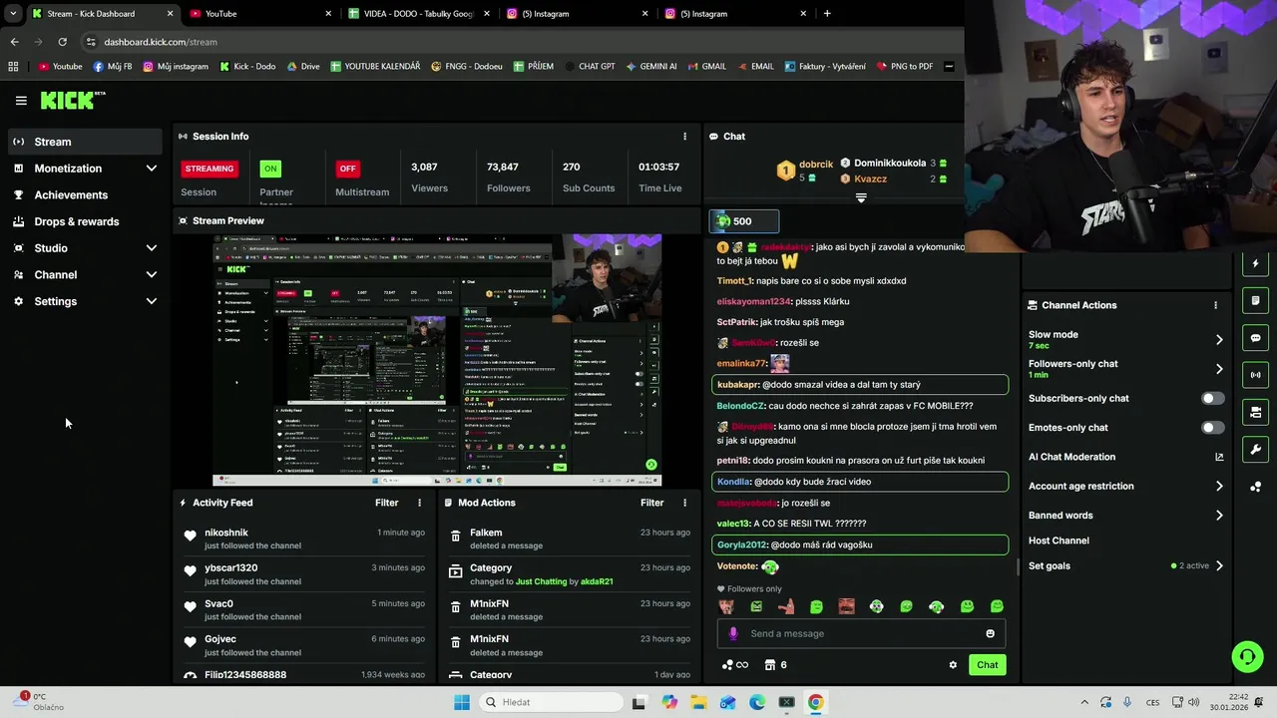This screenshot has height=718, width=1277.
Task: Click the chat scrollbar
Action: coord(1018,567)
